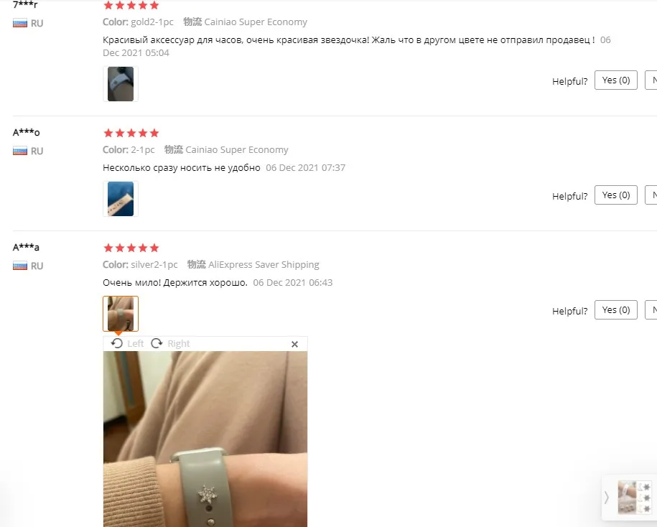Click the enlarged watch band photo
Image resolution: width=657 pixels, height=527 pixels.
(x=205, y=439)
